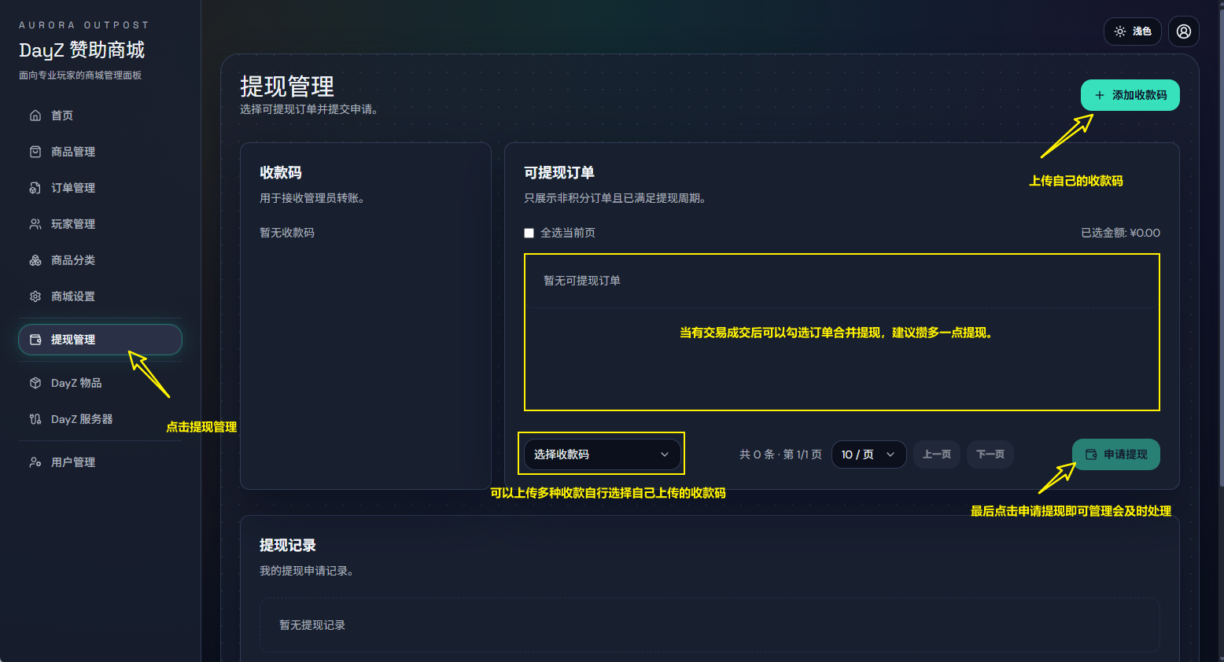This screenshot has height=662, width=1224.
Task: Open the 10 / 页 page size dropdown
Action: click(x=868, y=454)
